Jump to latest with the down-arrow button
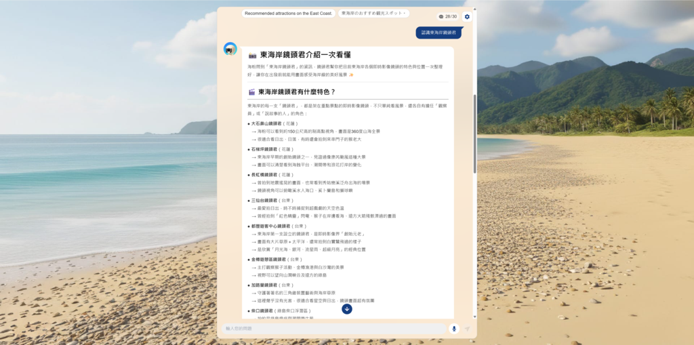The height and width of the screenshot is (345, 694). pyautogui.click(x=347, y=308)
